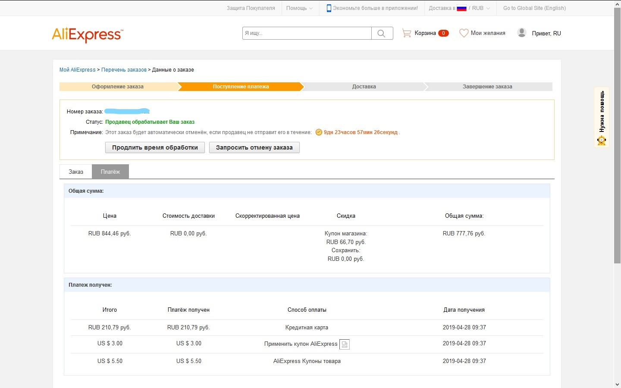Click Продлить время обработки button
The height and width of the screenshot is (388, 621).
pos(155,147)
